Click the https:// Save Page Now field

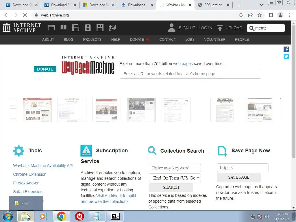(243, 168)
